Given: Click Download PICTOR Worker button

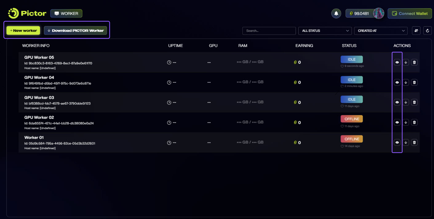Looking at the screenshot, I should click(x=75, y=31).
